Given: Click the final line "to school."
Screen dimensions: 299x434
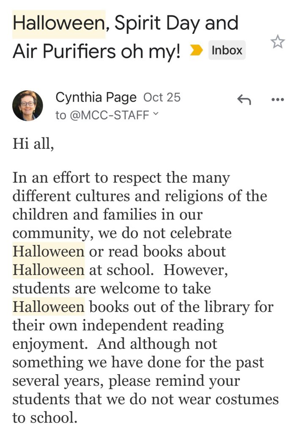Looking at the screenshot, I should (45, 417).
